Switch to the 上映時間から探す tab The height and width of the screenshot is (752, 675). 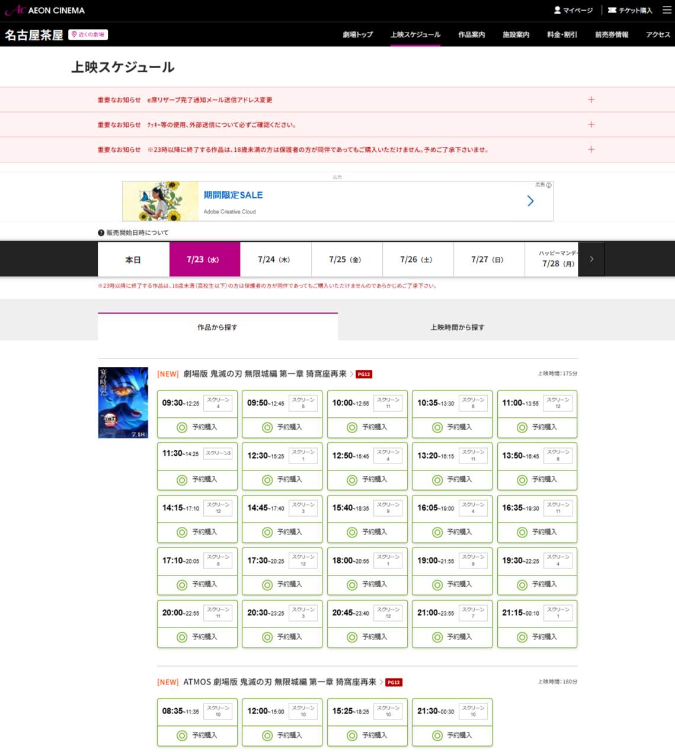457,327
